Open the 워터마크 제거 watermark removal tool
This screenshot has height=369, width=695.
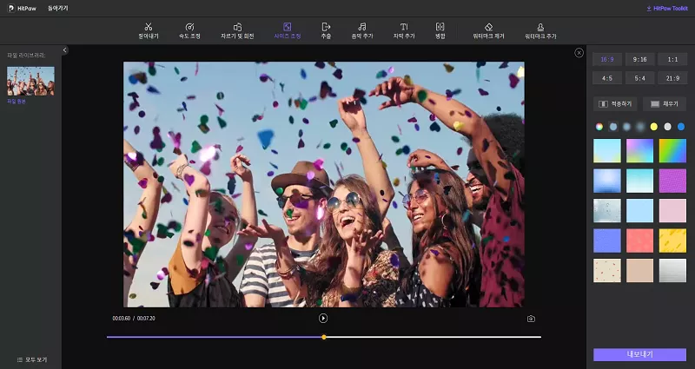pos(488,30)
